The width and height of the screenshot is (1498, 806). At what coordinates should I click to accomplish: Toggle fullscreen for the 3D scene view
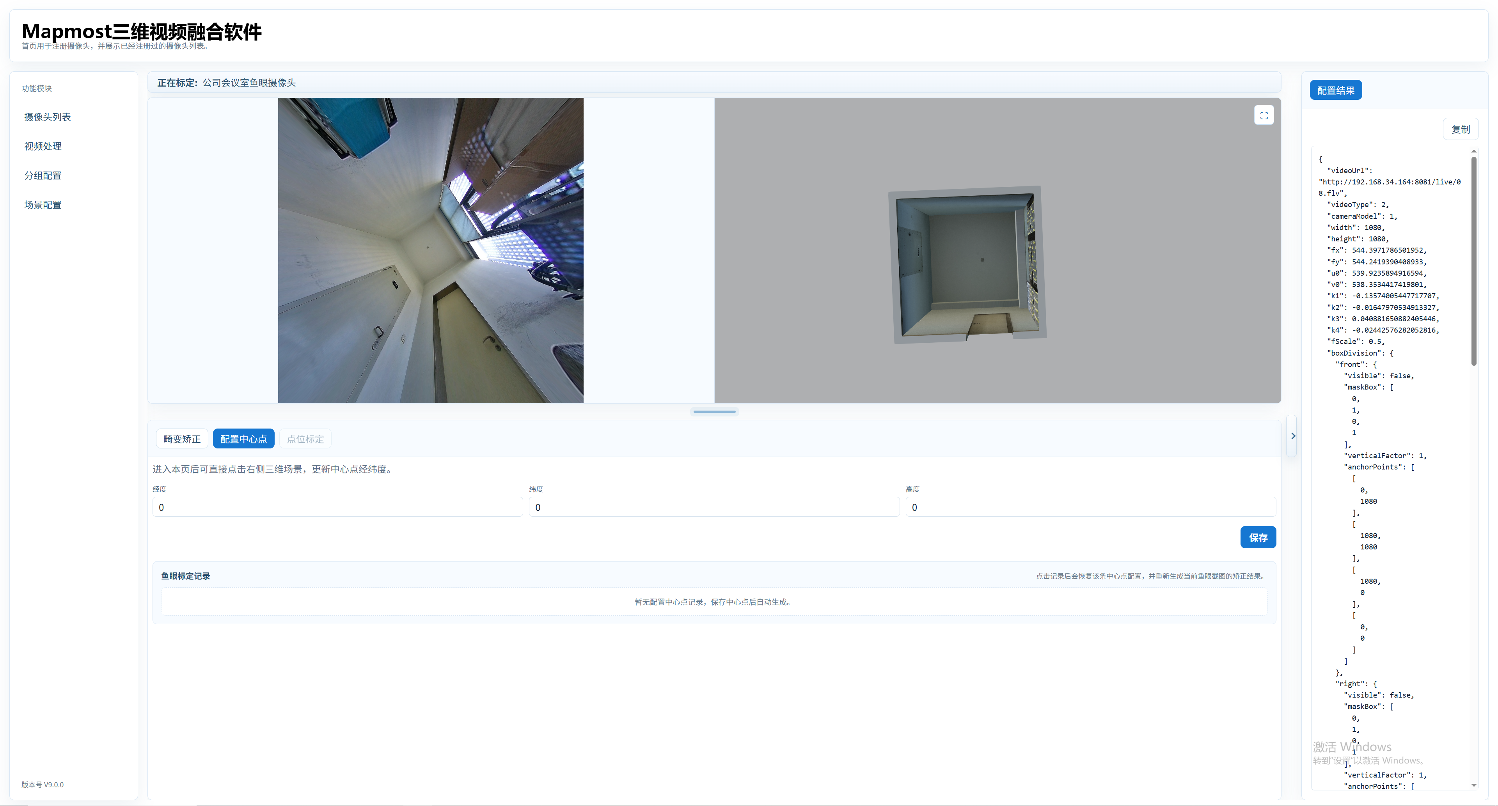tap(1264, 115)
